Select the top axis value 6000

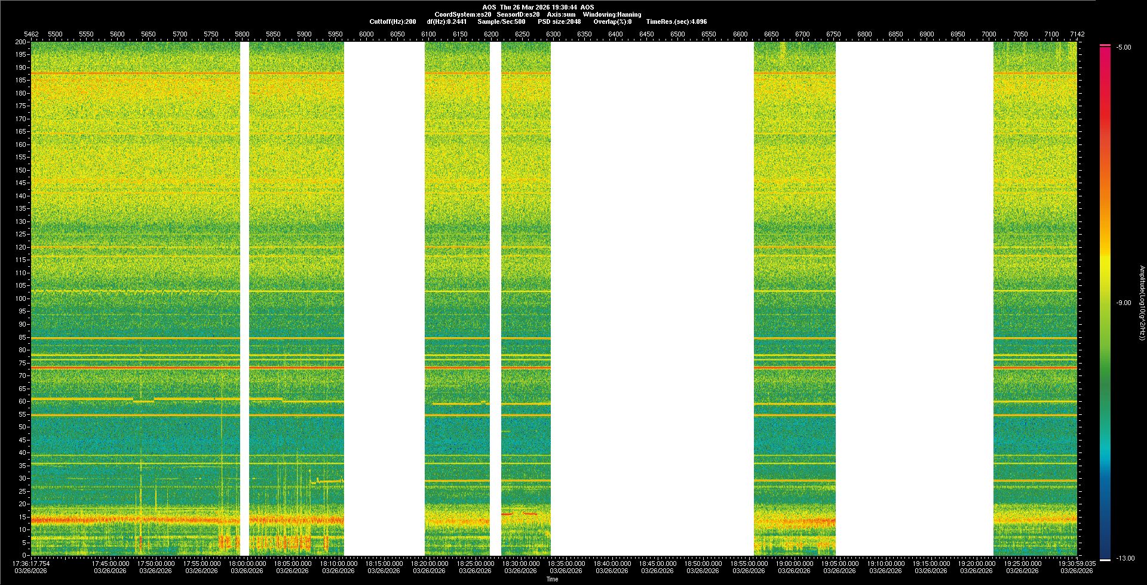tap(366, 34)
